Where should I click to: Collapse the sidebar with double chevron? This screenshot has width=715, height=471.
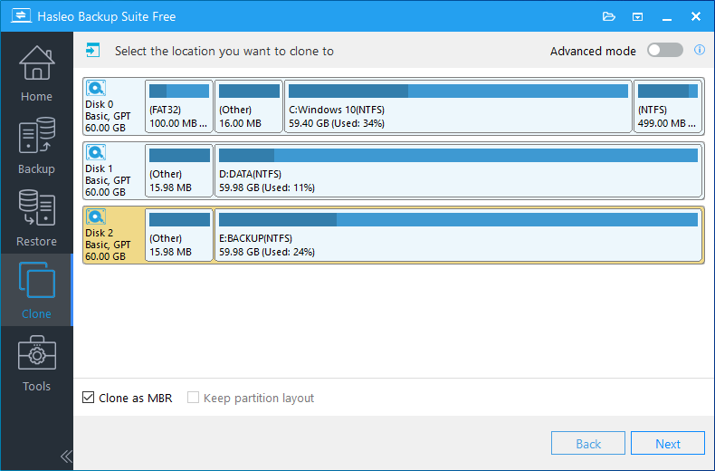point(66,456)
